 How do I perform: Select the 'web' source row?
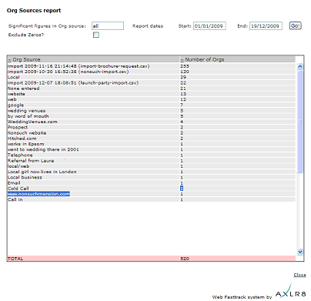[x=152, y=99]
